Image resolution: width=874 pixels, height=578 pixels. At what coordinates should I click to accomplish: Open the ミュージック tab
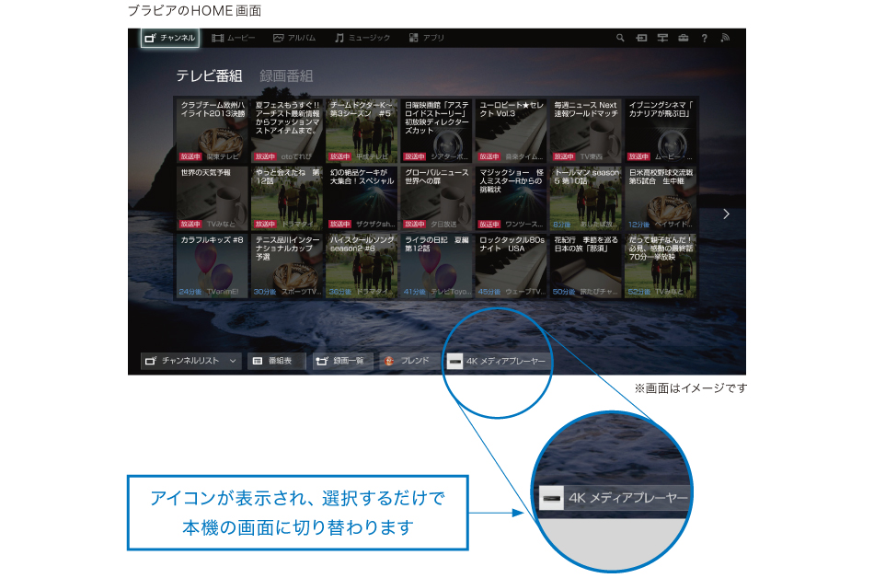pos(362,39)
